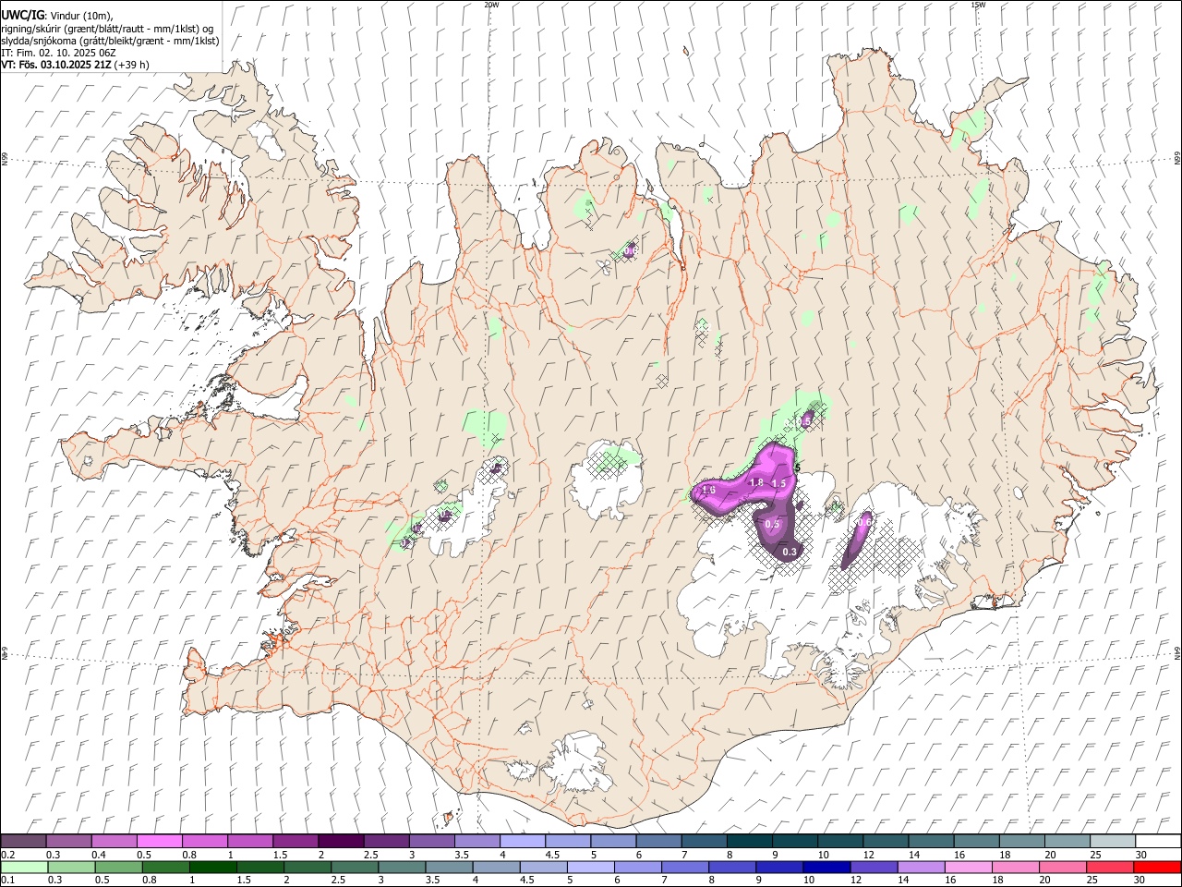Pick the bright red bottom-row swatch after 30

tap(1157, 867)
